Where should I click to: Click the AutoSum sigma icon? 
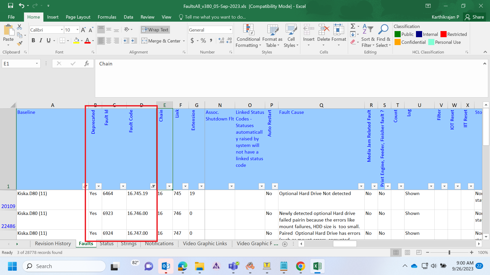(353, 26)
